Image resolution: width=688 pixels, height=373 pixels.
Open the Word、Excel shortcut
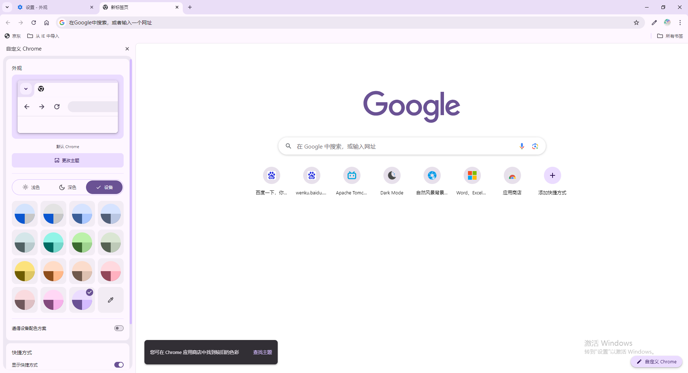472,181
